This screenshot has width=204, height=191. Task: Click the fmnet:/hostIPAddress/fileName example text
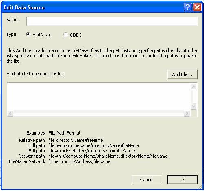[80, 161]
